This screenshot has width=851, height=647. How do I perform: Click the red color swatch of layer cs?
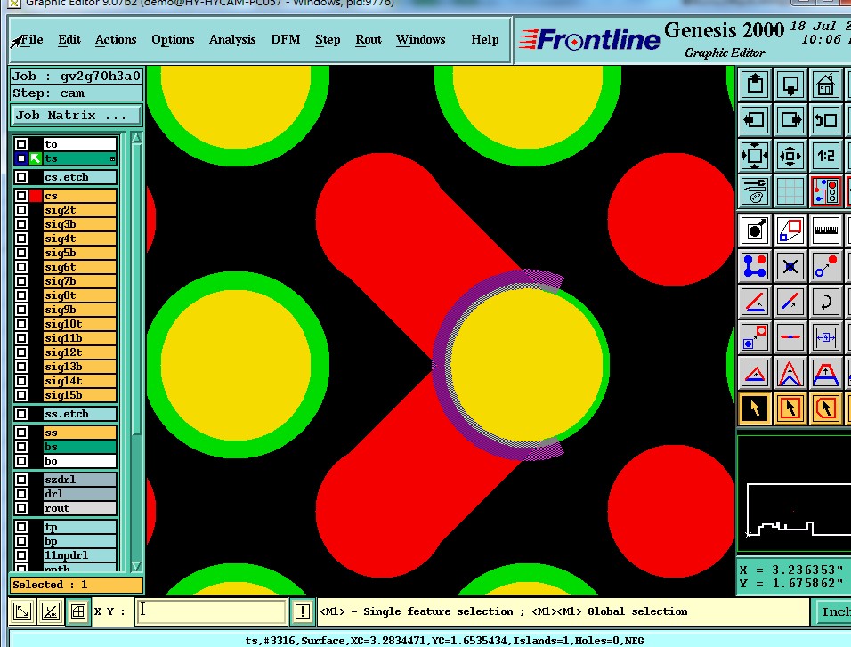36,196
